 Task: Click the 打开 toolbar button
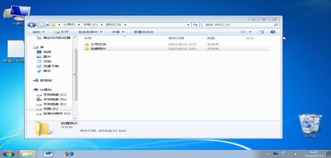pos(62,32)
